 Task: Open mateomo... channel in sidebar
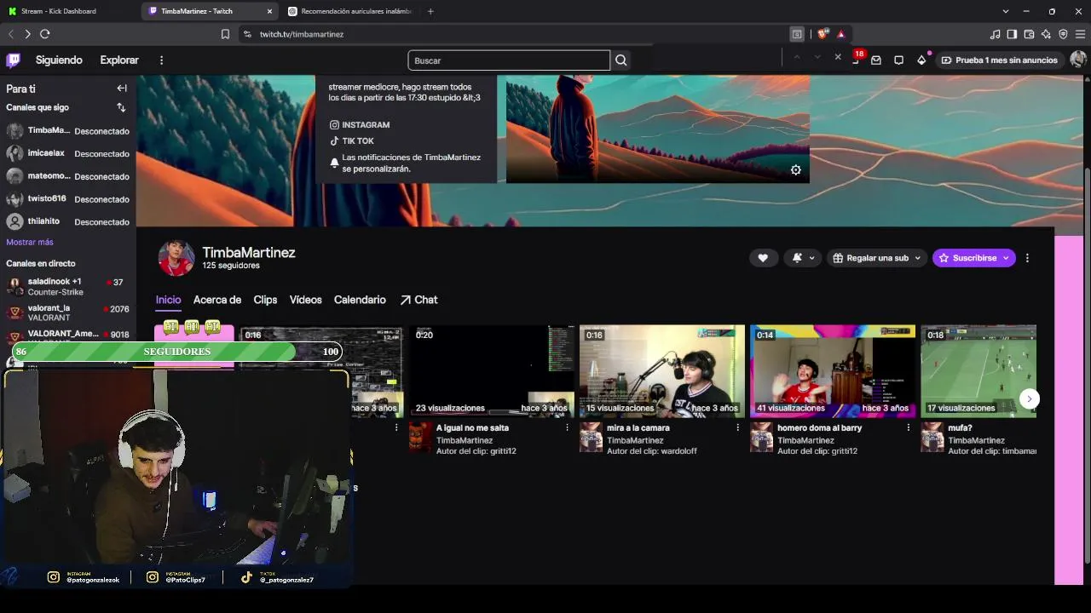[68, 176]
